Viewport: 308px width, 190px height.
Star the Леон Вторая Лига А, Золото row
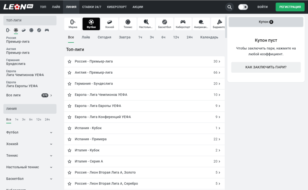[69, 173]
